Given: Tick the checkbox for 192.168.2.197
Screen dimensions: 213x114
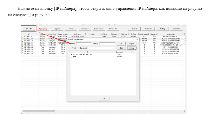Looking at the screenshot, I should [22, 43].
